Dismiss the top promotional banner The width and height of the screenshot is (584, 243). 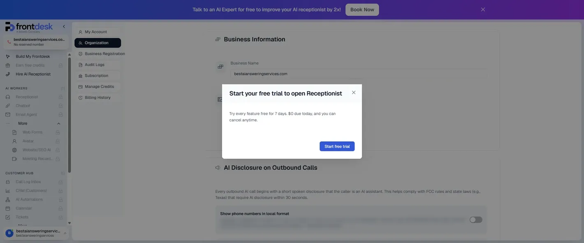click(x=483, y=9)
